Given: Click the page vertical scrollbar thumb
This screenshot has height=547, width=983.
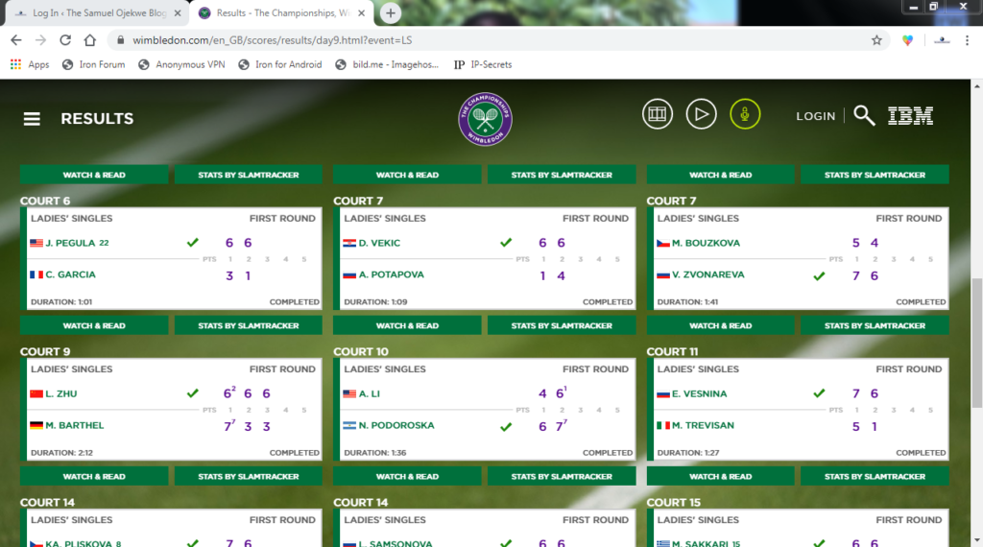Looking at the screenshot, I should tap(976, 342).
